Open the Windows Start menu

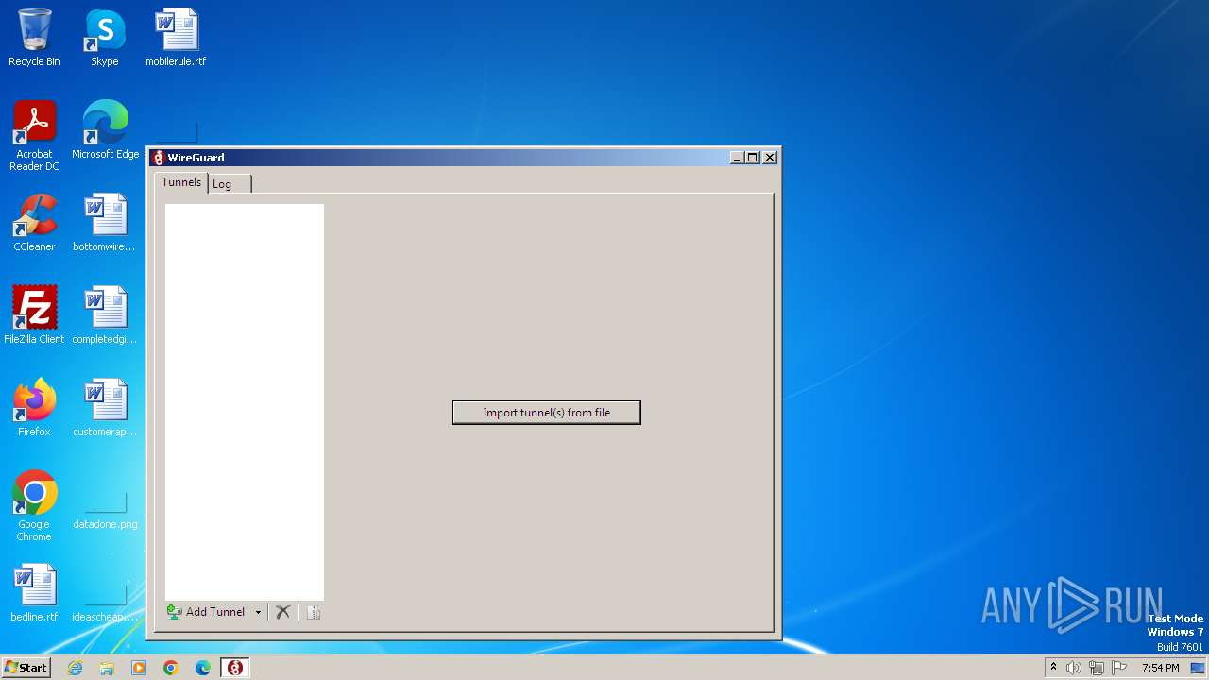pyautogui.click(x=26, y=668)
